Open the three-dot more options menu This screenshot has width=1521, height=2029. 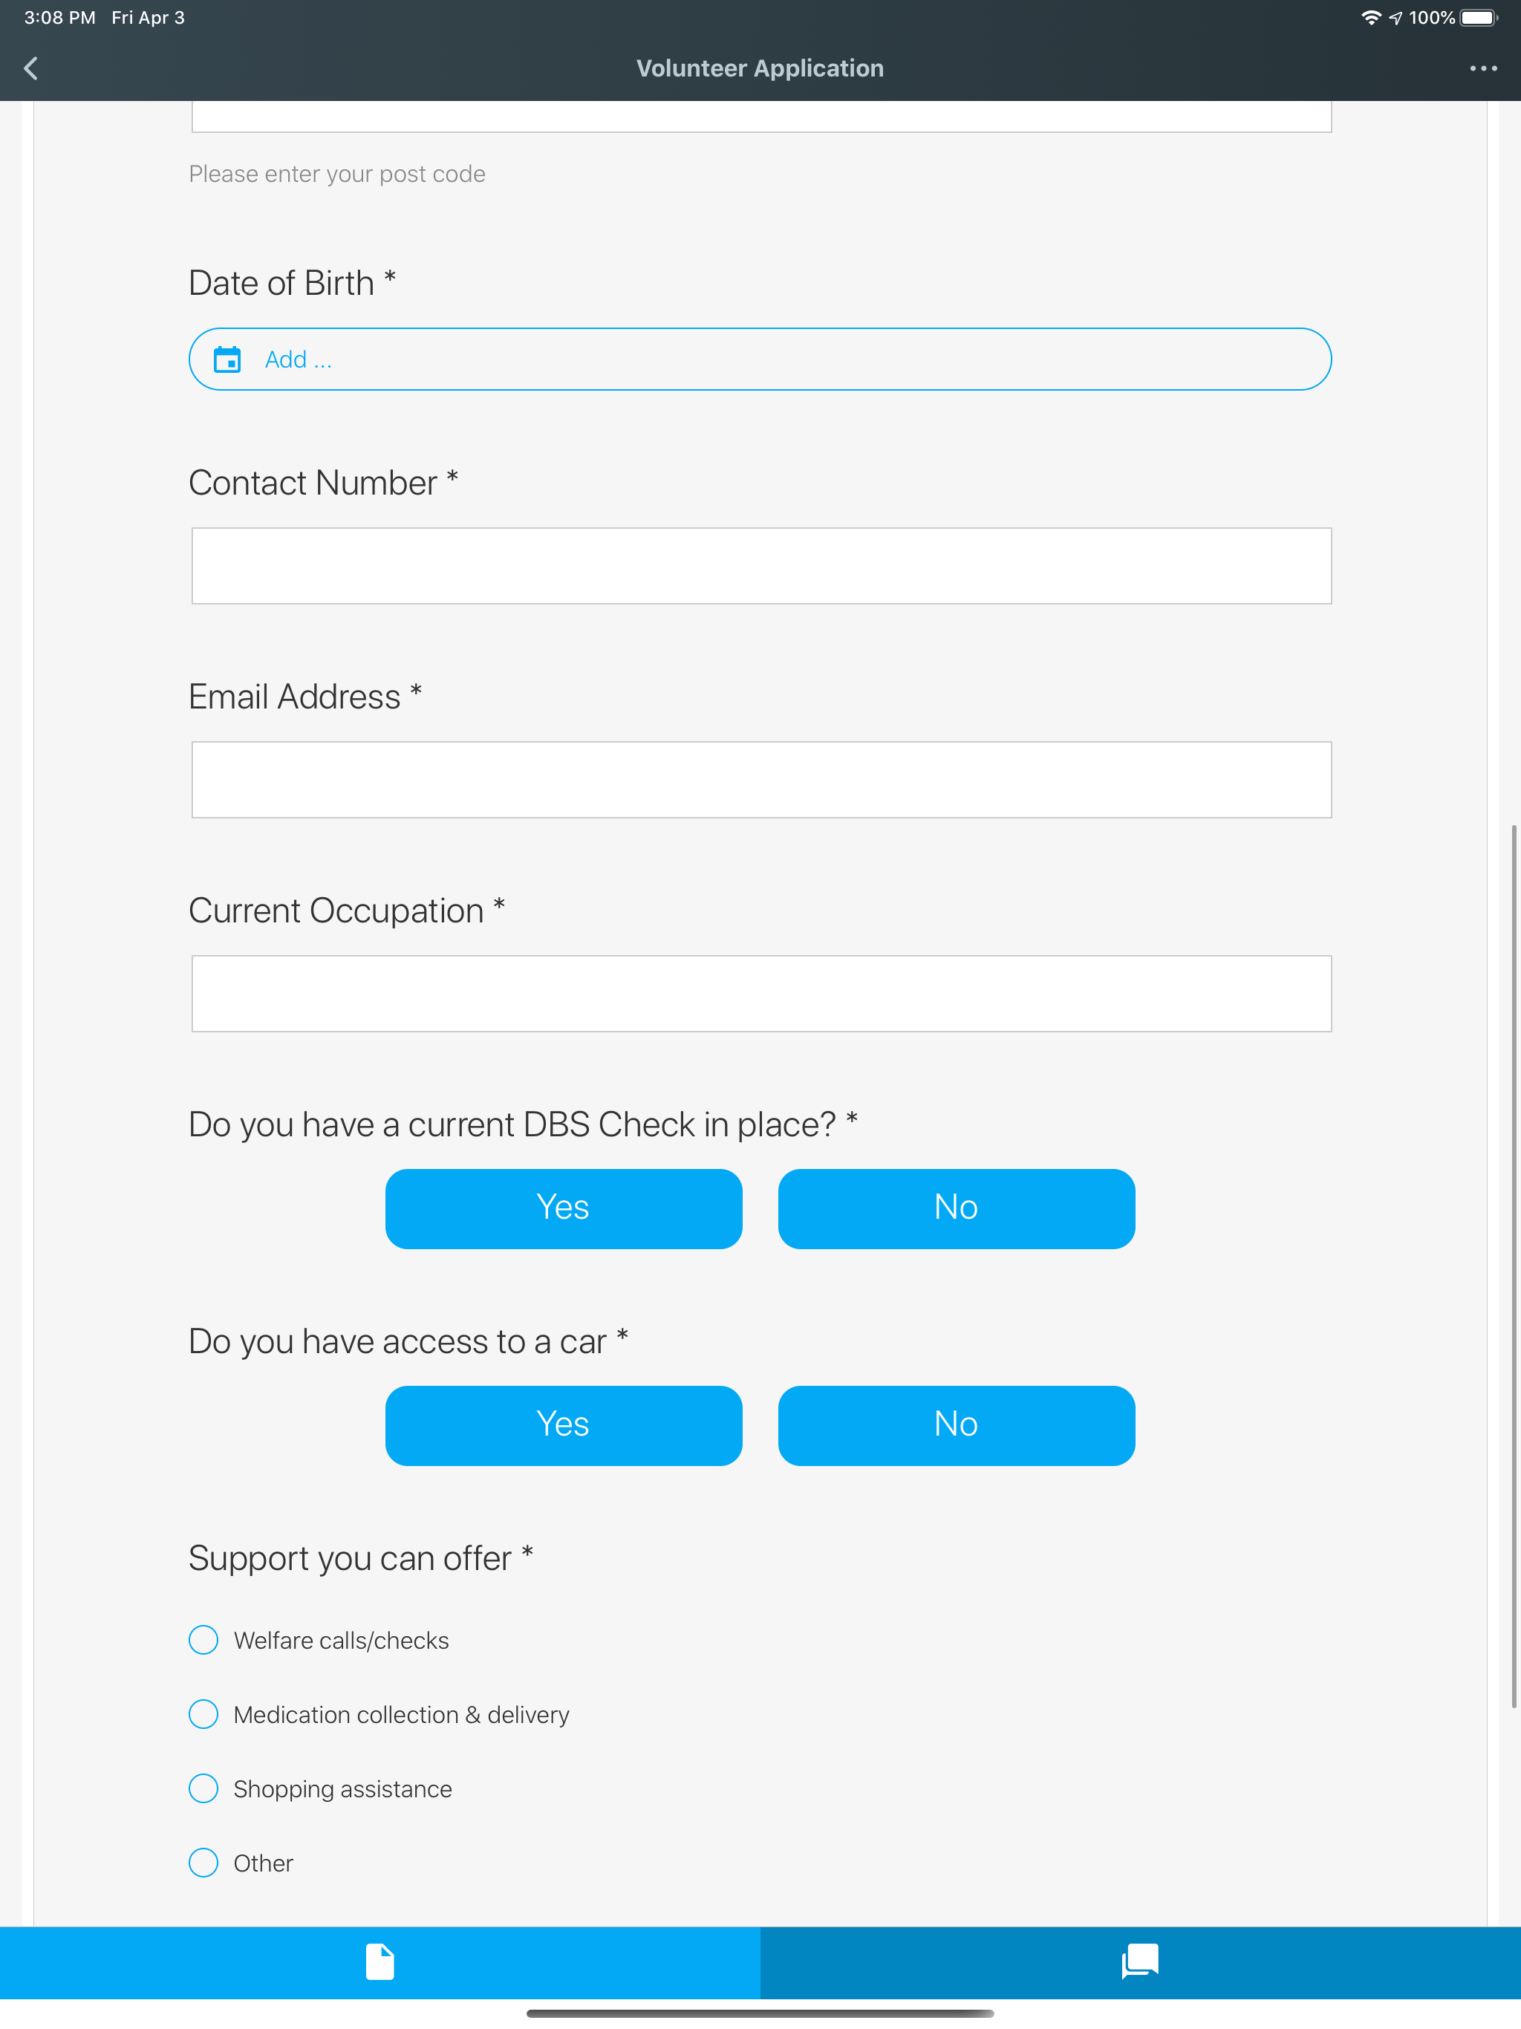coord(1482,68)
